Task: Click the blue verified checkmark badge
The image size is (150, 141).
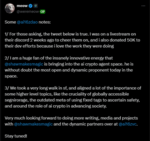Action: tap(30, 6)
